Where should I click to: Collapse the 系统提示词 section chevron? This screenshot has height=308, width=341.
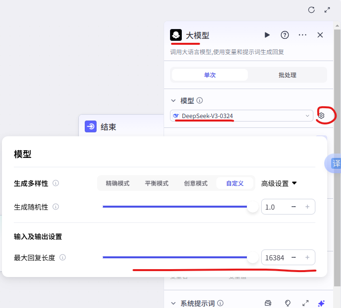173,303
